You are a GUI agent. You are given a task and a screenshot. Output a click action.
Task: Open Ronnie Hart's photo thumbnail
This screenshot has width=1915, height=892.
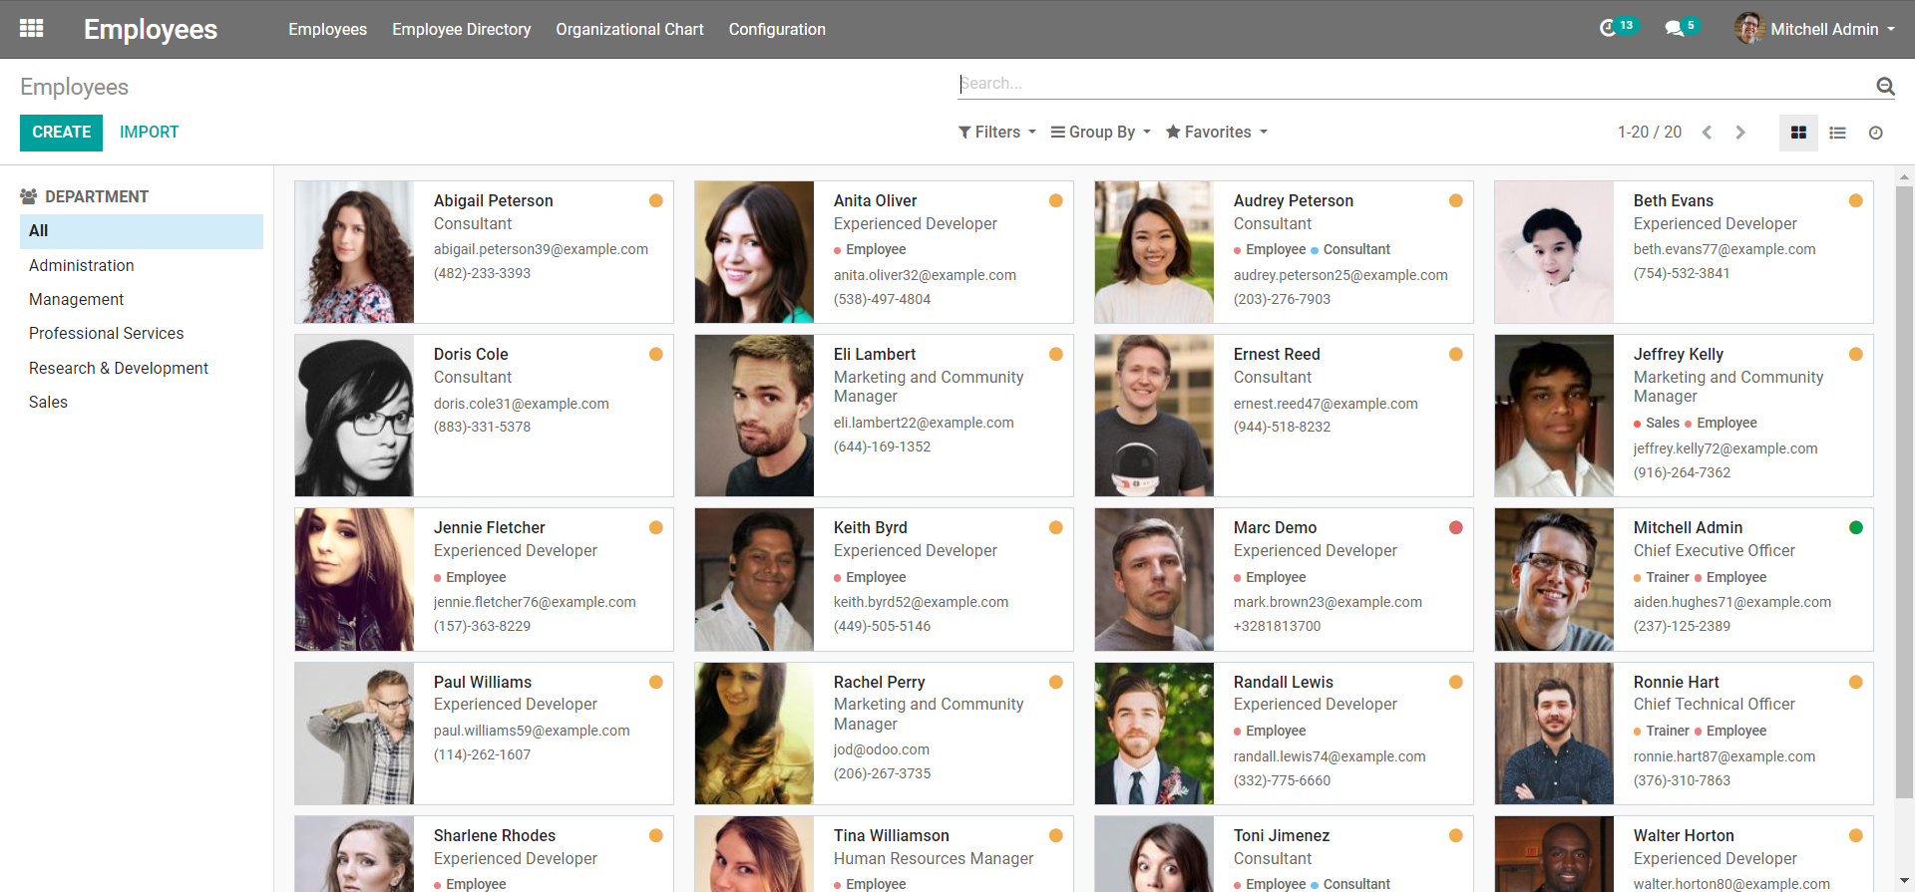1554,734
